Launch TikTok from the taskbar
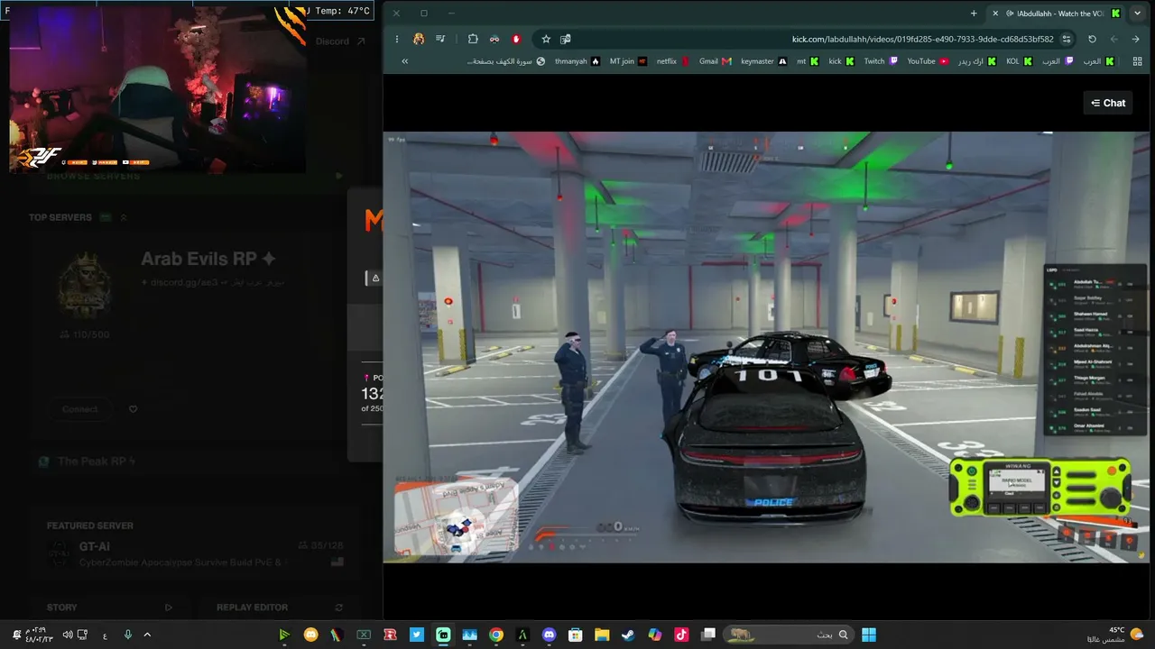 pyautogui.click(x=681, y=635)
